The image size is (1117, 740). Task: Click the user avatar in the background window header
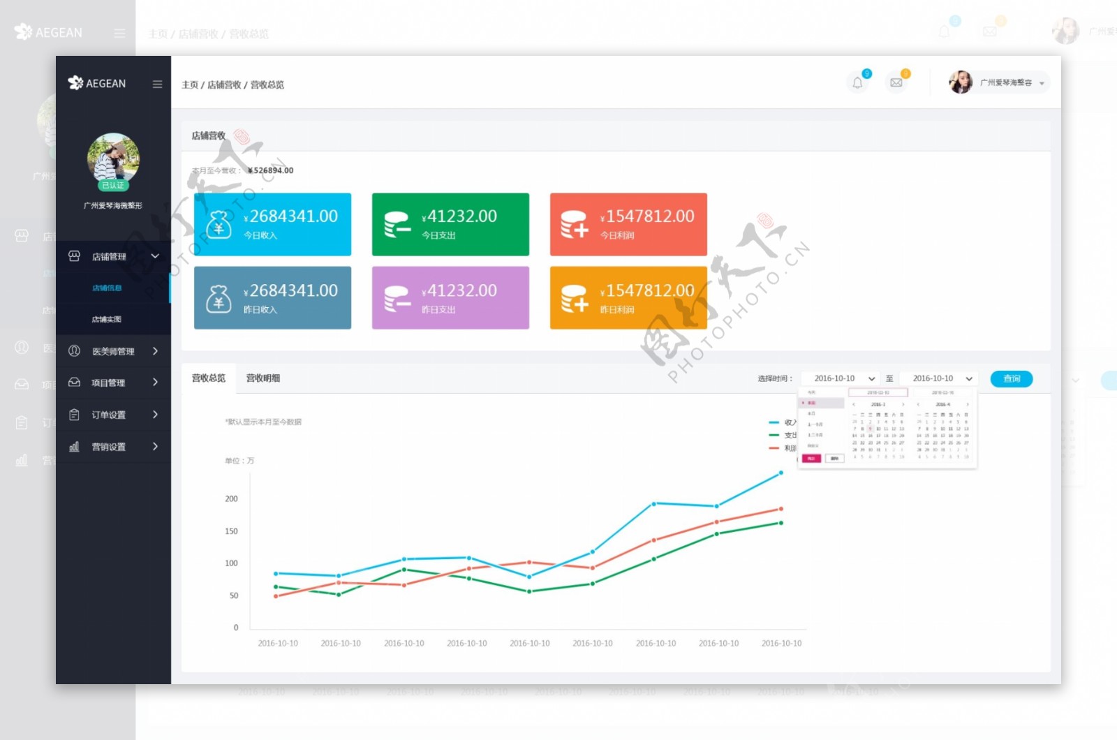[1065, 31]
